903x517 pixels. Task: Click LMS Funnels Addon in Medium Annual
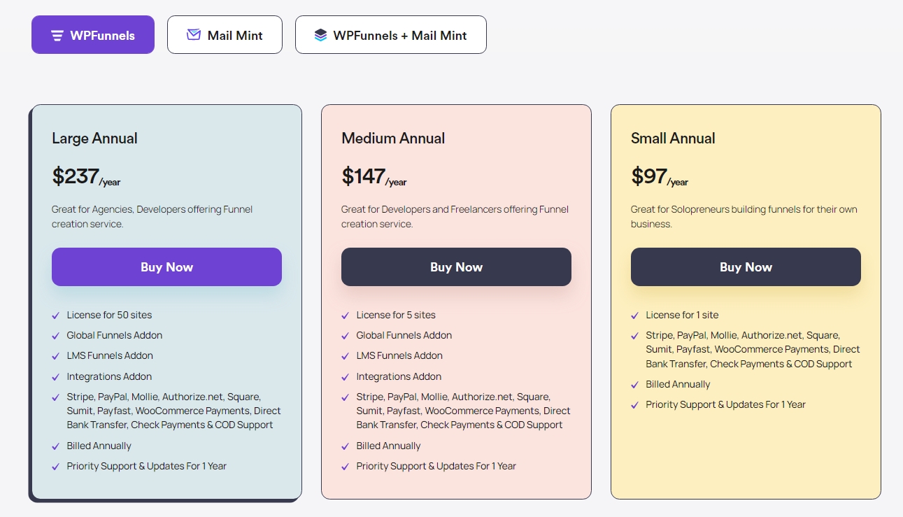pos(399,355)
